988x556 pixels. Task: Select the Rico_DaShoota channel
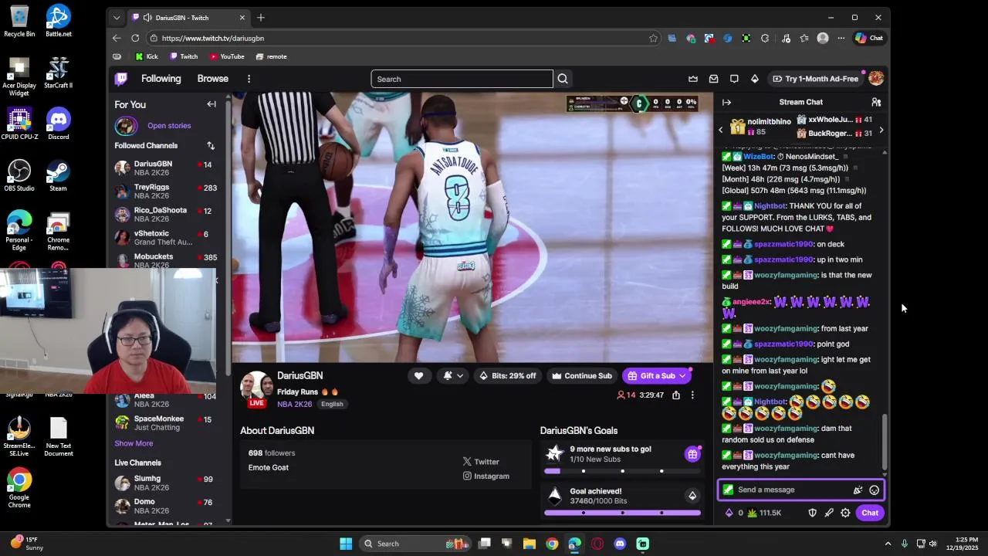(166, 215)
